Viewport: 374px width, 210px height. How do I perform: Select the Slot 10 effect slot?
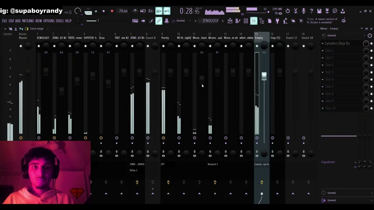341,108
